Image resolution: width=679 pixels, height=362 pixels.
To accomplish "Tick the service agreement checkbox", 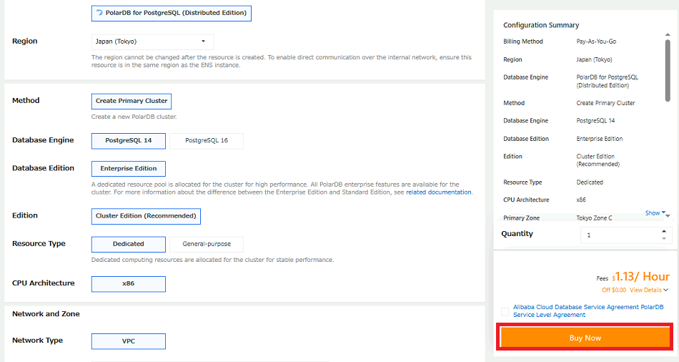I will click(x=505, y=311).
